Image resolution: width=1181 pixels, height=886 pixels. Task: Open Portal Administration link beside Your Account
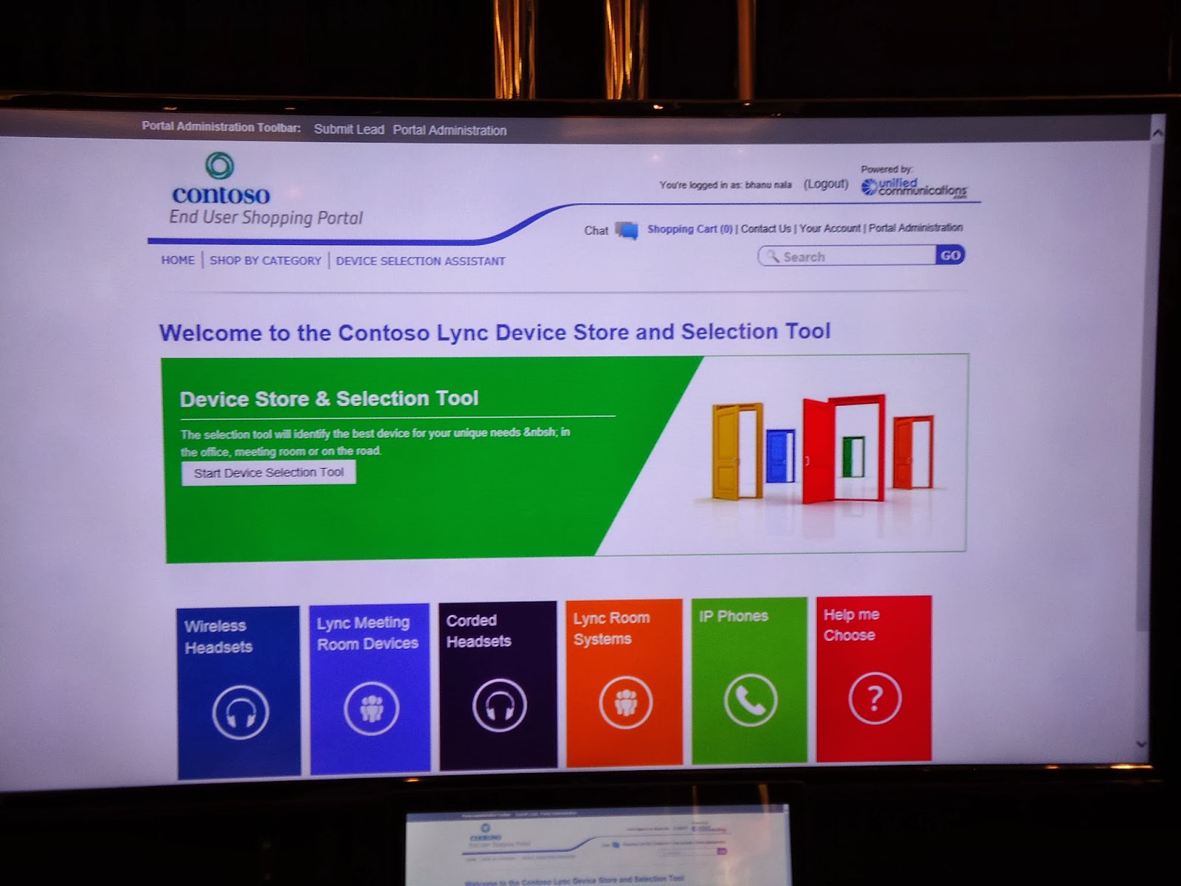[x=915, y=227]
